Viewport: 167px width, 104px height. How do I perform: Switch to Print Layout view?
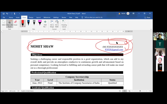pos(125,91)
